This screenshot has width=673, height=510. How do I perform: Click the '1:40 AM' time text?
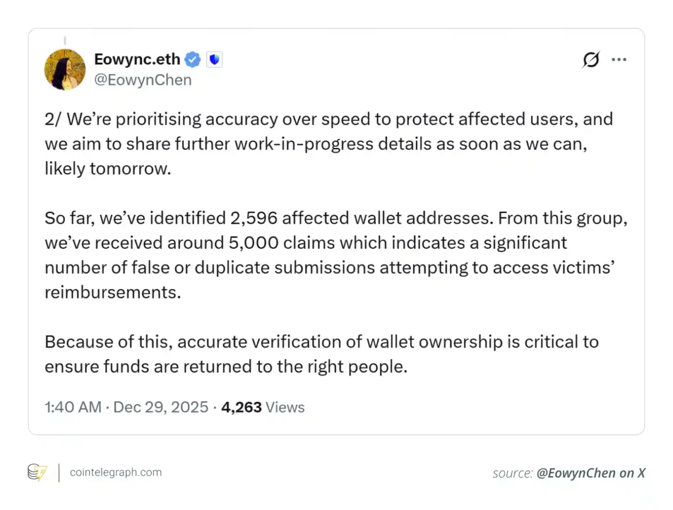click(x=73, y=407)
